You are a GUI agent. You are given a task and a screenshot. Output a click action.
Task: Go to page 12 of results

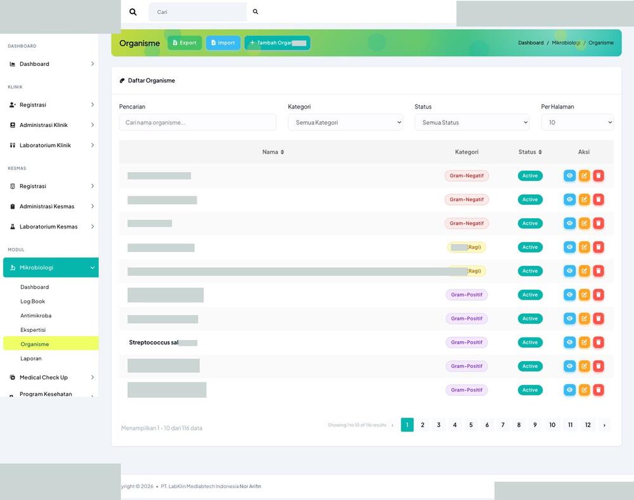coord(588,424)
